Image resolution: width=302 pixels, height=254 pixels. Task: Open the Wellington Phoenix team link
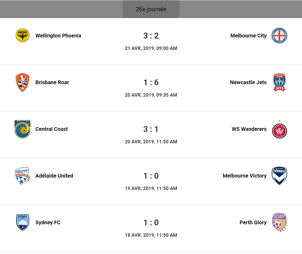point(58,36)
